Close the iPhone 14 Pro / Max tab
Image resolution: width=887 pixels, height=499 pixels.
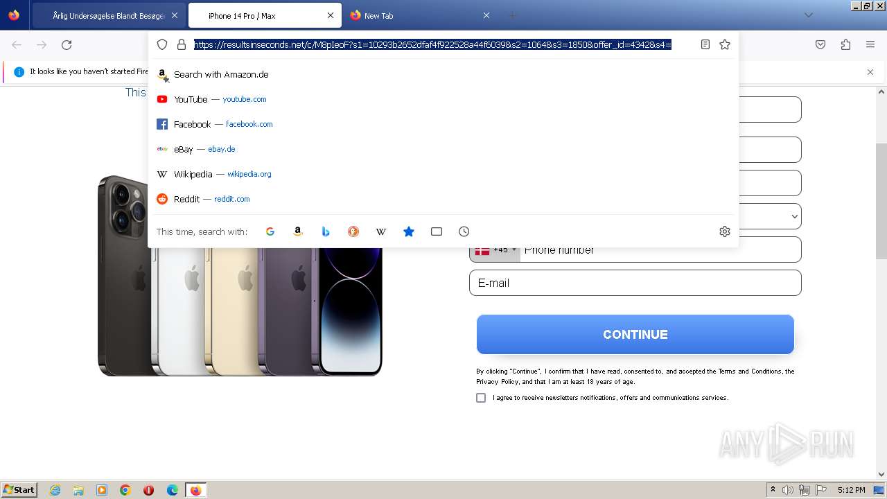pyautogui.click(x=331, y=15)
